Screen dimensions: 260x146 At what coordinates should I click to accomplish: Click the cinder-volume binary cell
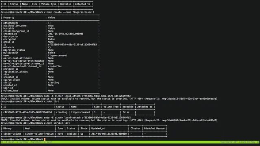pyautogui.click(x=12, y=134)
